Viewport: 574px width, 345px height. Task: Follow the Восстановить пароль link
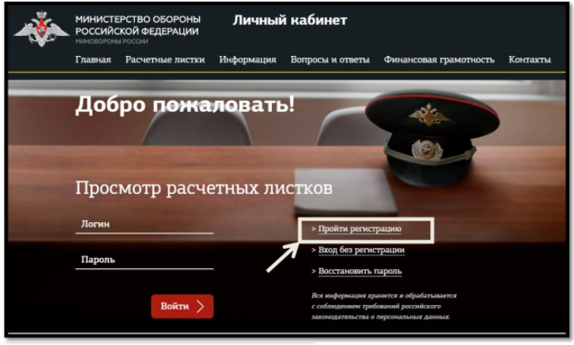(360, 271)
